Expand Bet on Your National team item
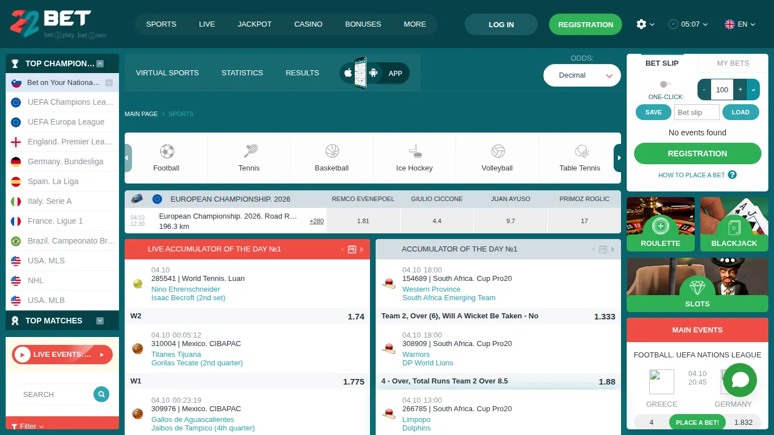Image resolution: width=774 pixels, height=435 pixels. pyautogui.click(x=109, y=83)
